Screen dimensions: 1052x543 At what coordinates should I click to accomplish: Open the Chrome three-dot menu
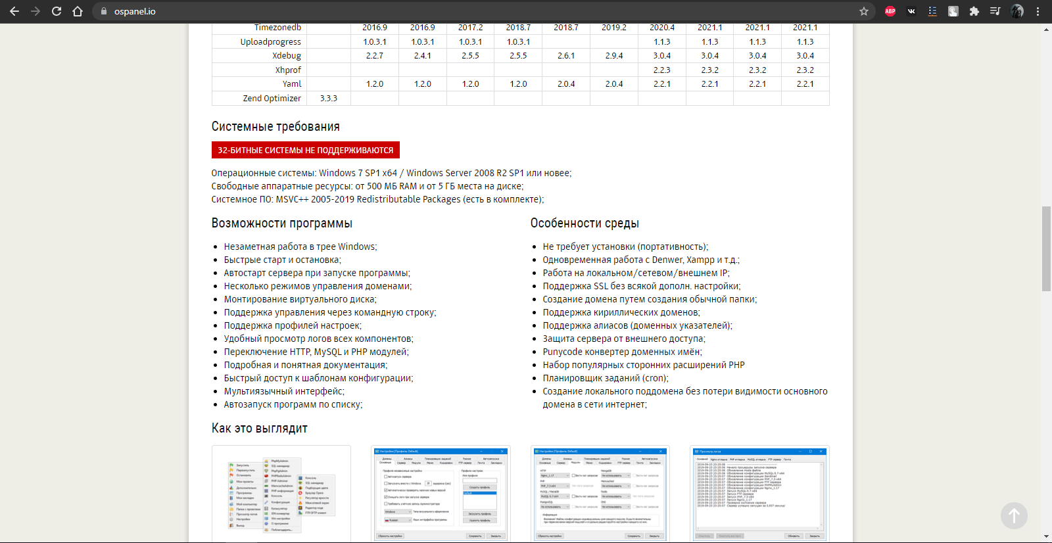(x=1038, y=11)
